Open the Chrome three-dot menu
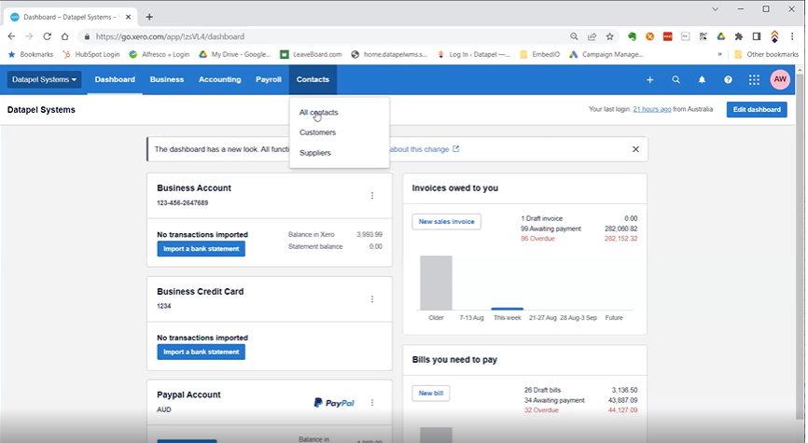Screen dimensions: 808x443 coord(792,36)
